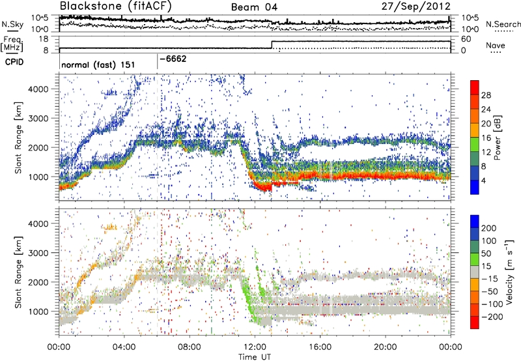Click the frequency step-up near 13:00

tap(272, 44)
